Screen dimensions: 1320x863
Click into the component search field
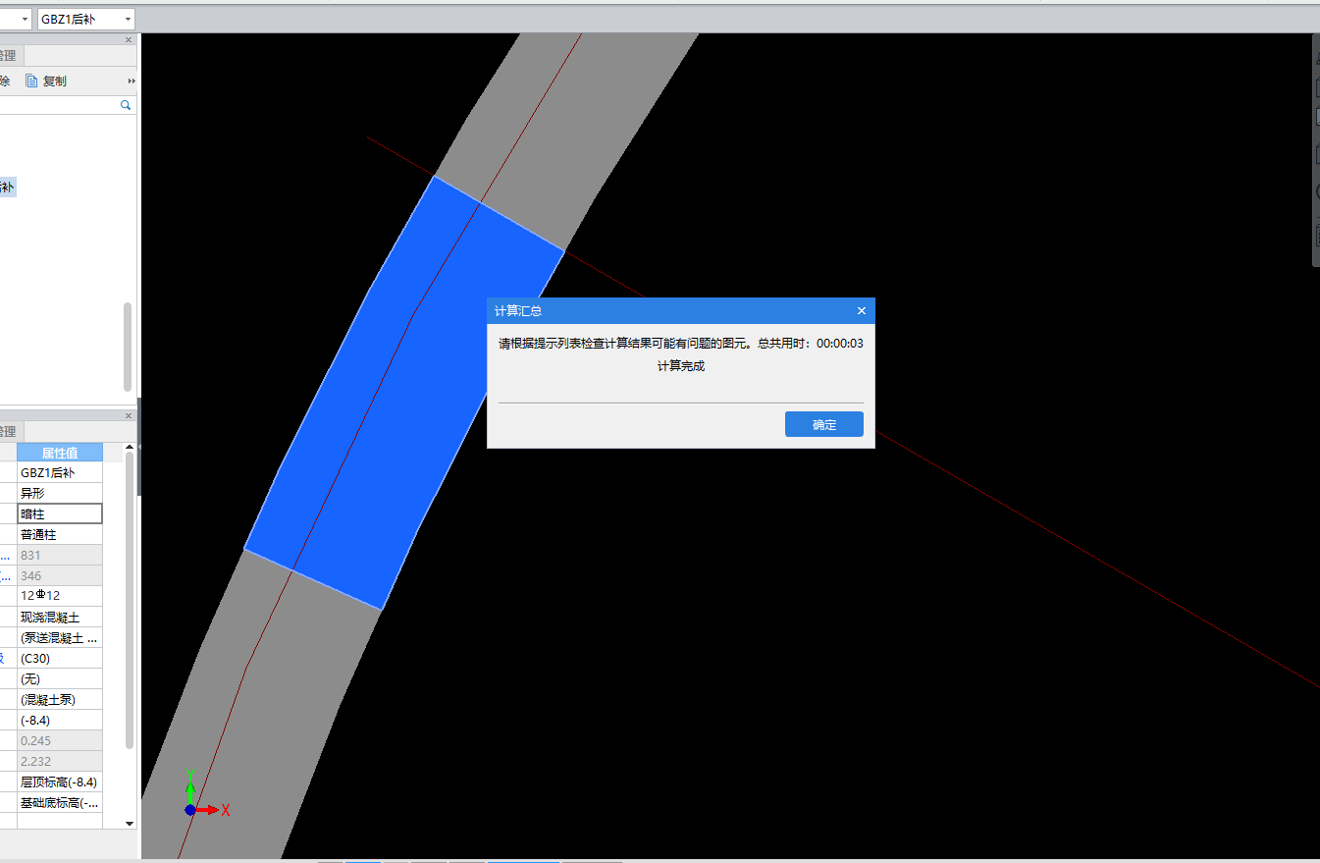tap(59, 104)
